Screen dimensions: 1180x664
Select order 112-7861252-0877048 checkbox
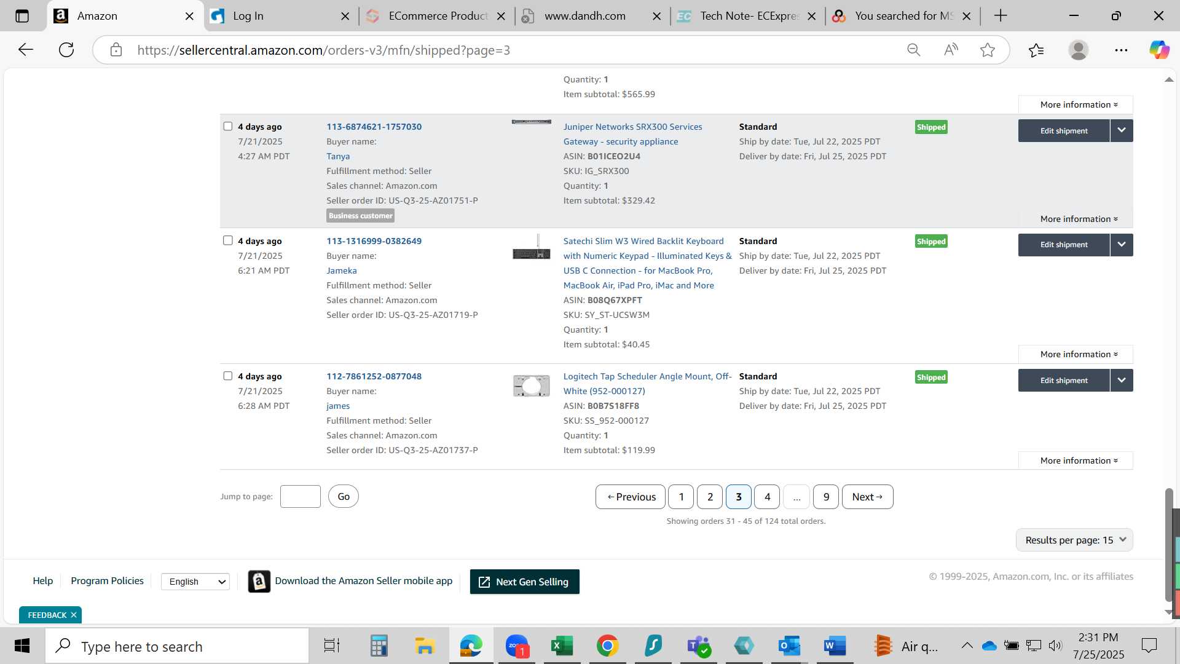tap(228, 376)
